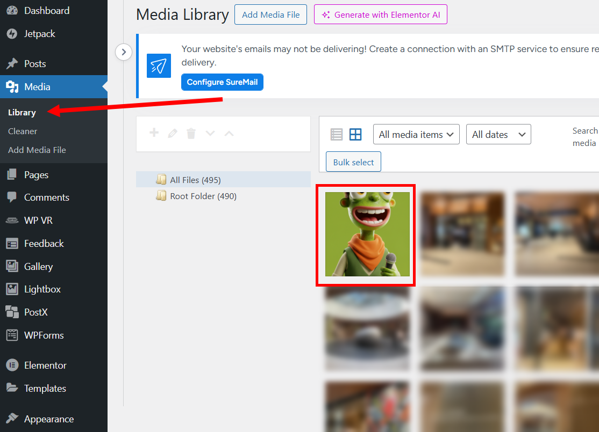Open Pages menu item
This screenshot has width=599, height=432.
54,174
